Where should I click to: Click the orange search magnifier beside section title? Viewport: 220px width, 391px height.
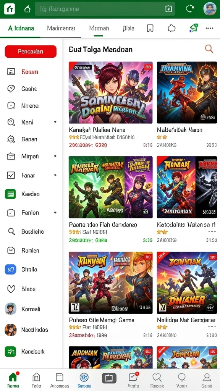pyautogui.click(x=209, y=49)
